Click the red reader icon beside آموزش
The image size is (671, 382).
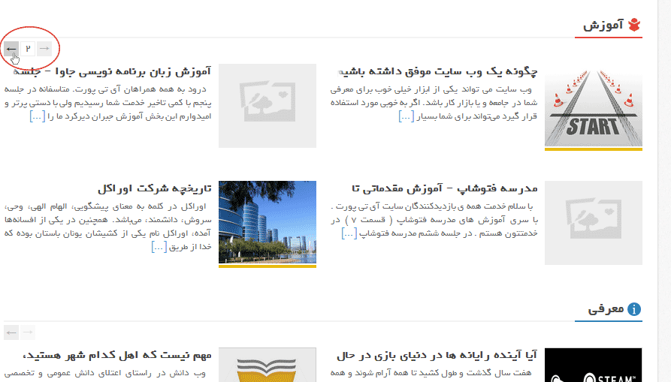(x=635, y=26)
